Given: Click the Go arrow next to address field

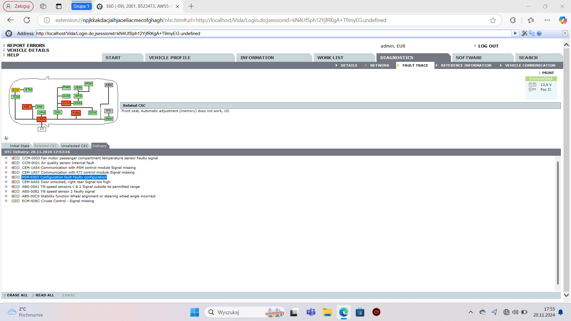Looking at the screenshot, I should coord(515,33).
